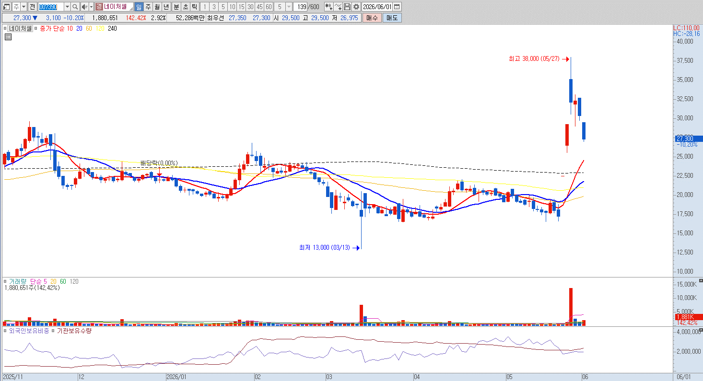Click the blue 20 moving average label

80,29
